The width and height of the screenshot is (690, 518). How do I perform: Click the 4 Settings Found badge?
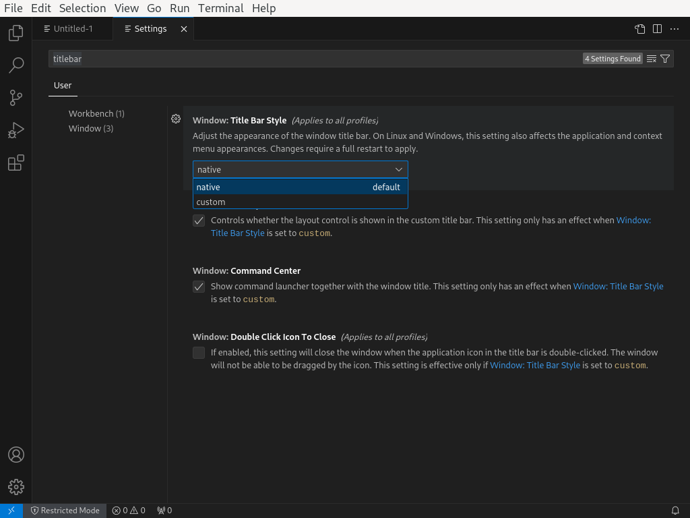tap(613, 59)
